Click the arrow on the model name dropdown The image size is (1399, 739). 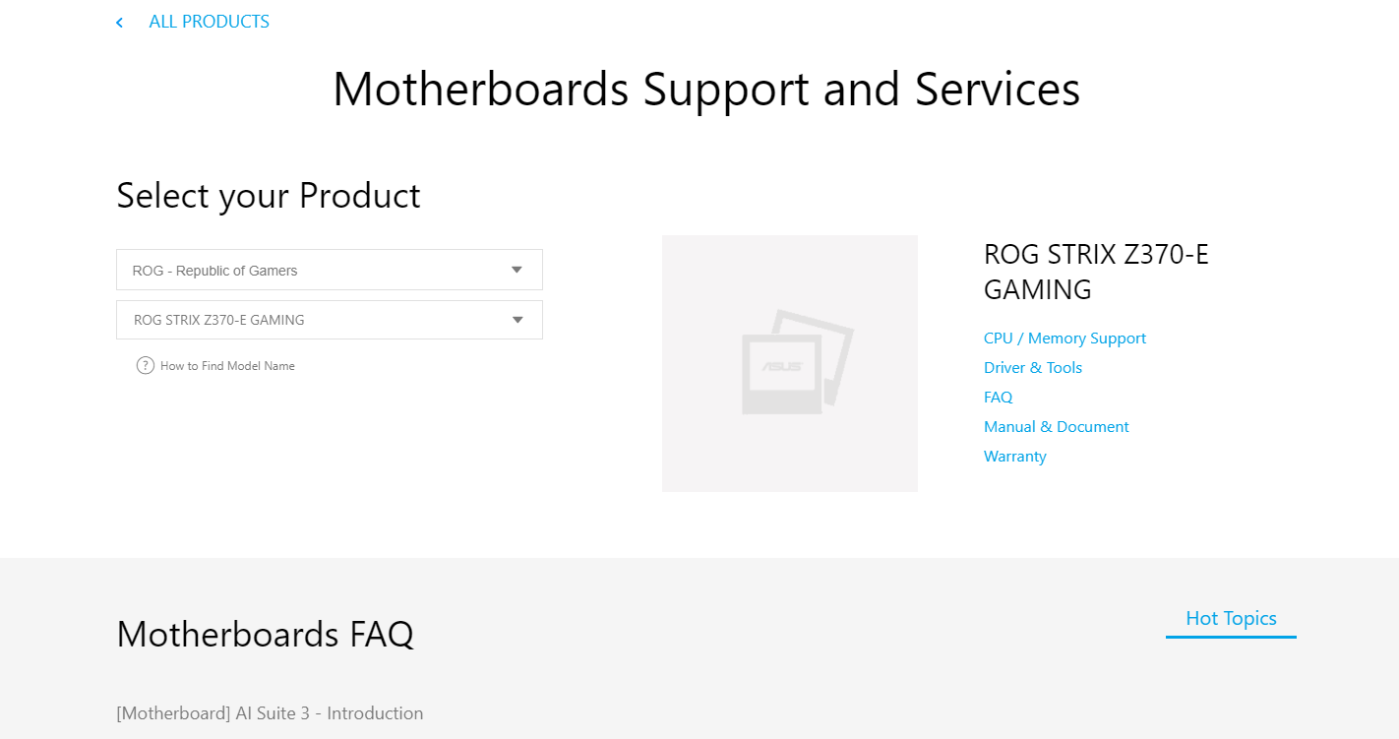pos(517,320)
